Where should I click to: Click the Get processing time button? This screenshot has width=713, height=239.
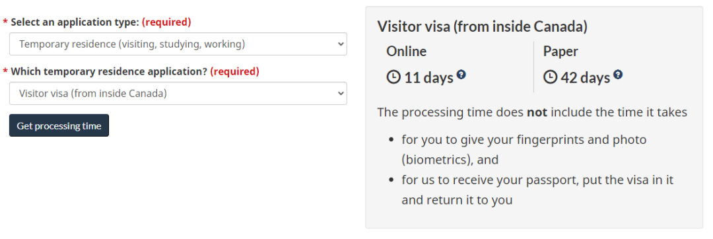click(59, 126)
